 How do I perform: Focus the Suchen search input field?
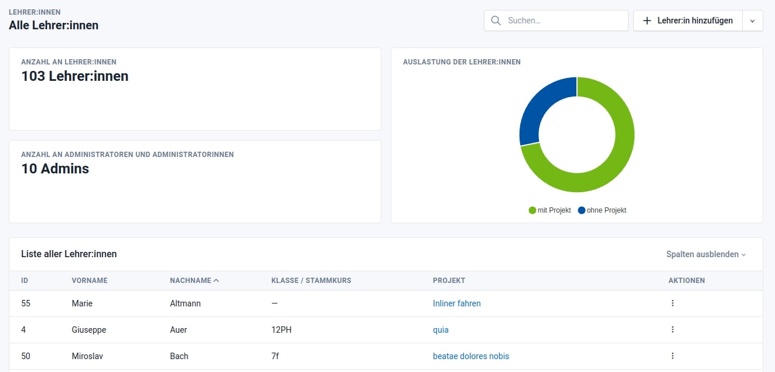coord(565,21)
